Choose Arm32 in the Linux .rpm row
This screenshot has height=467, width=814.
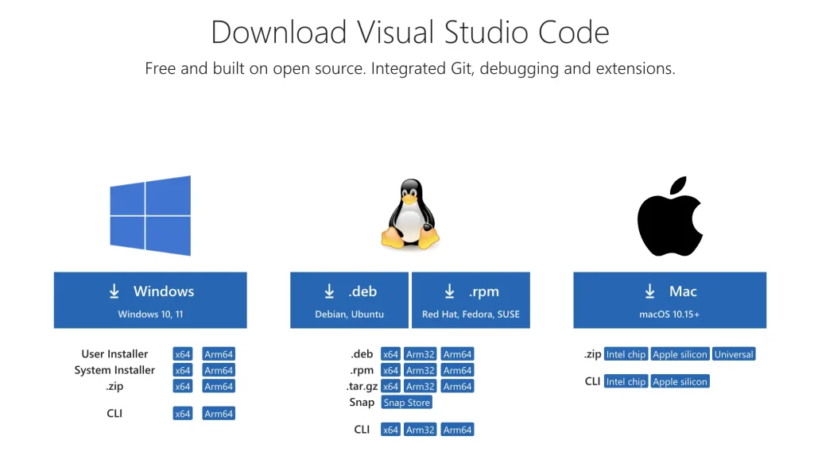[421, 370]
